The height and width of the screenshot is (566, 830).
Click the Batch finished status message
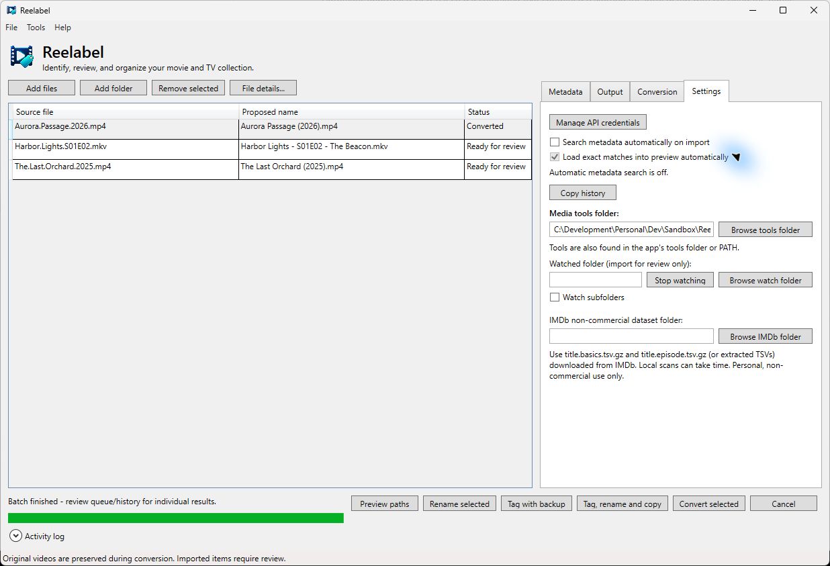click(x=112, y=502)
